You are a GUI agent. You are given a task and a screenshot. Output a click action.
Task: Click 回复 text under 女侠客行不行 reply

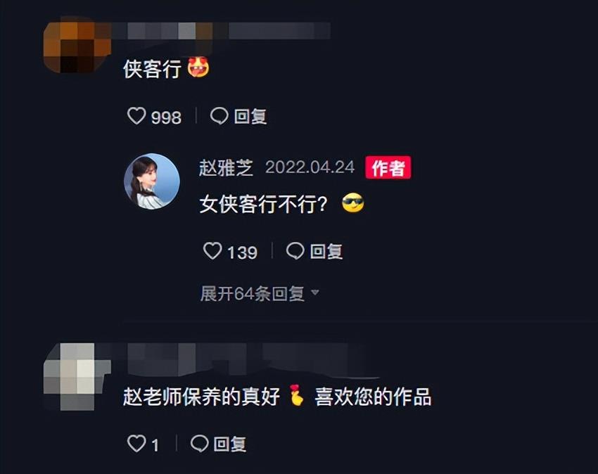point(326,251)
